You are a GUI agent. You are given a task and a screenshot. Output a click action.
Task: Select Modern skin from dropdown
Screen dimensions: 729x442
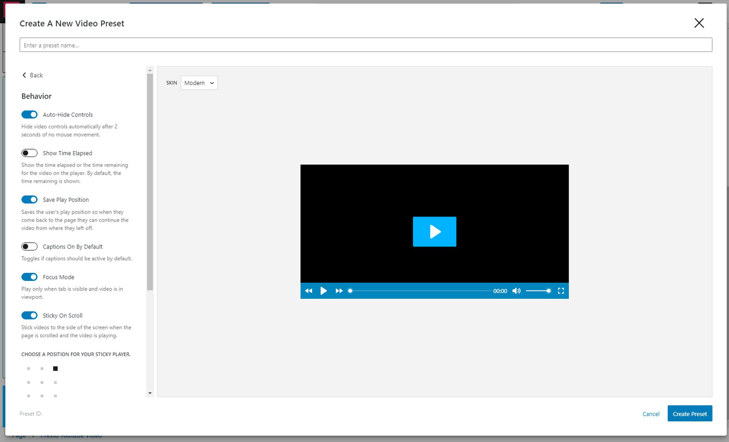pos(199,83)
